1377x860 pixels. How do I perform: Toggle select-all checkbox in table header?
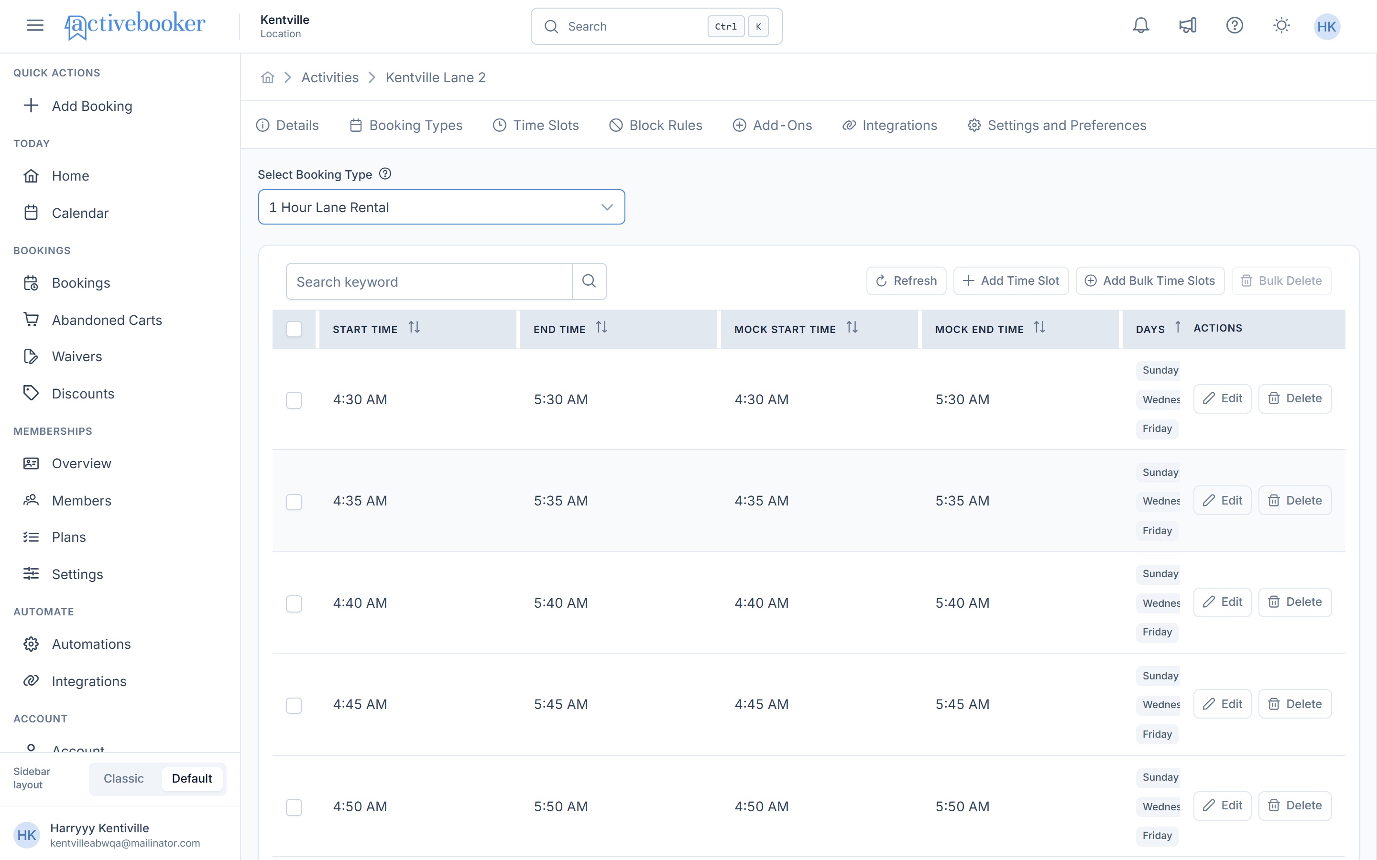pyautogui.click(x=294, y=329)
